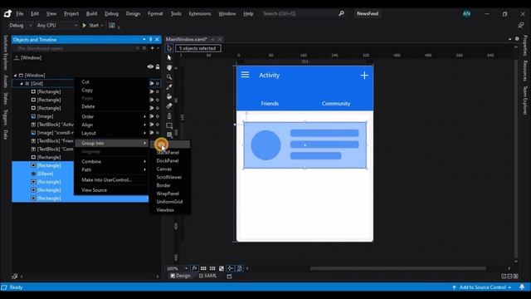Toggle lock all header padlock icon
The image size is (531, 299).
(x=158, y=66)
